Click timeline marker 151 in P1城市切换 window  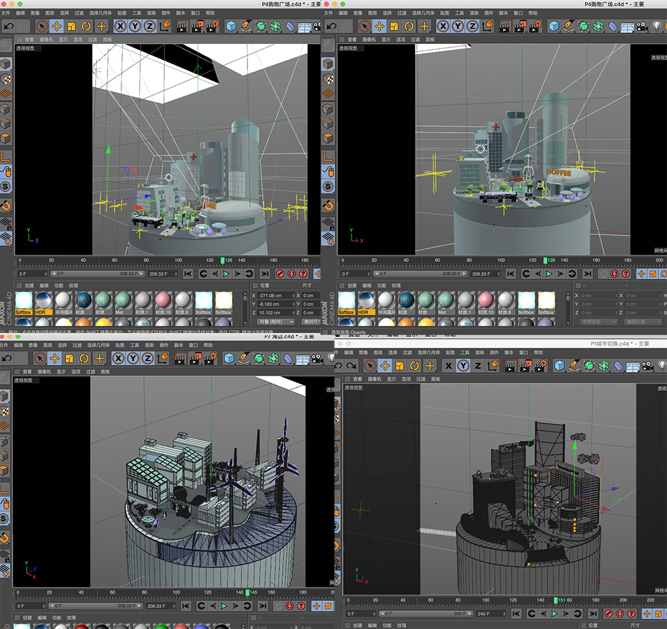556,600
